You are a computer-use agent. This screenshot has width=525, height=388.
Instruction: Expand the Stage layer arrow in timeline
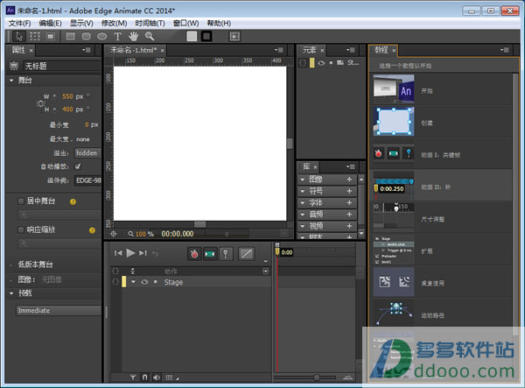[133, 282]
